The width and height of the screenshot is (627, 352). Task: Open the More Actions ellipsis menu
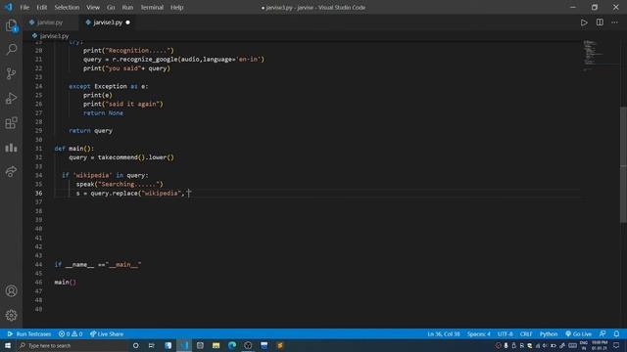click(614, 22)
